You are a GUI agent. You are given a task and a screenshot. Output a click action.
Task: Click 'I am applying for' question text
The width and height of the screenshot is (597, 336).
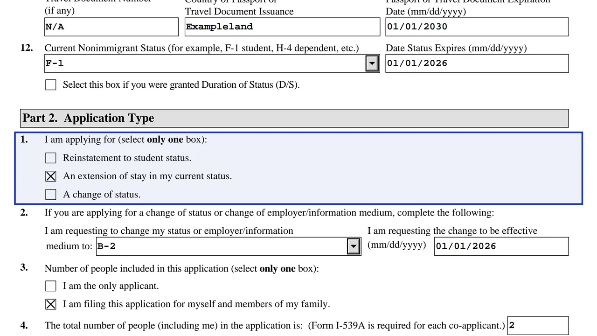tap(126, 140)
